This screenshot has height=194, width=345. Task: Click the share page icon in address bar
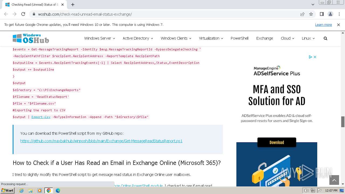[302, 14]
